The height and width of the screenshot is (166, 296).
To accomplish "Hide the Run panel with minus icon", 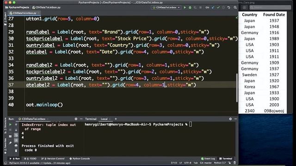I will point(81,119).
